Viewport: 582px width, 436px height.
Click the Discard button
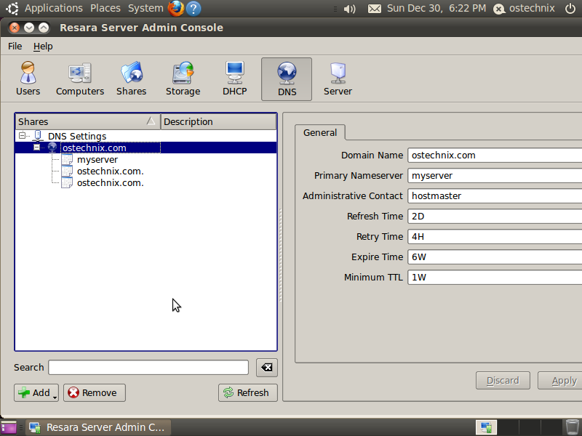pyautogui.click(x=503, y=381)
